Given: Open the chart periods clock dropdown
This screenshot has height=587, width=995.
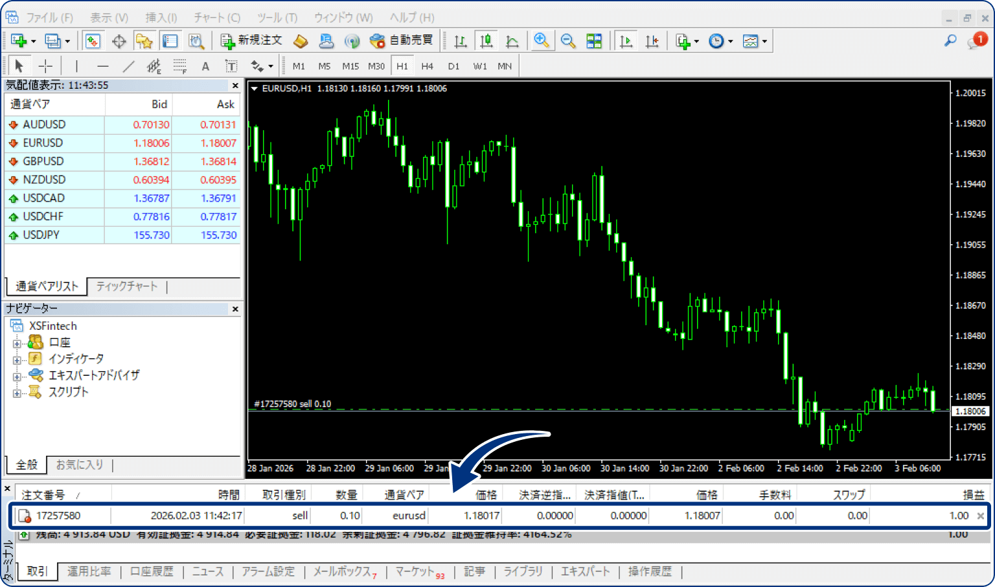Looking at the screenshot, I should tap(720, 41).
